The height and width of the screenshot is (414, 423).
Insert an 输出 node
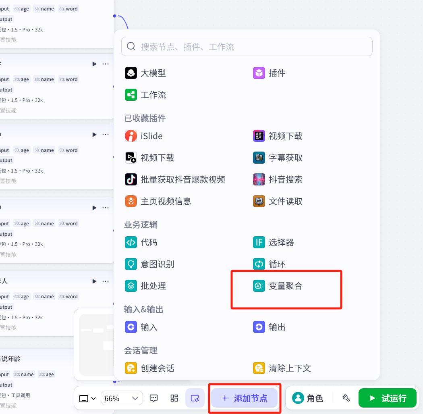tap(269, 327)
